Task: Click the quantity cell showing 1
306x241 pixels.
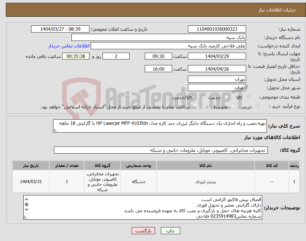Action: coord(67,182)
